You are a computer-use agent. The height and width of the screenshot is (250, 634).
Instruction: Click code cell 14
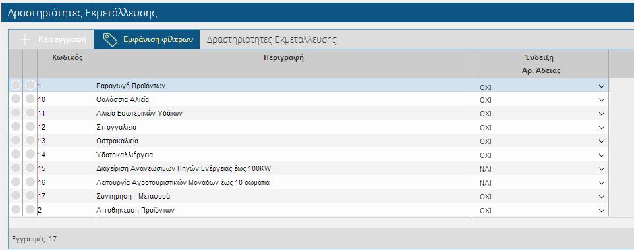tap(67, 155)
